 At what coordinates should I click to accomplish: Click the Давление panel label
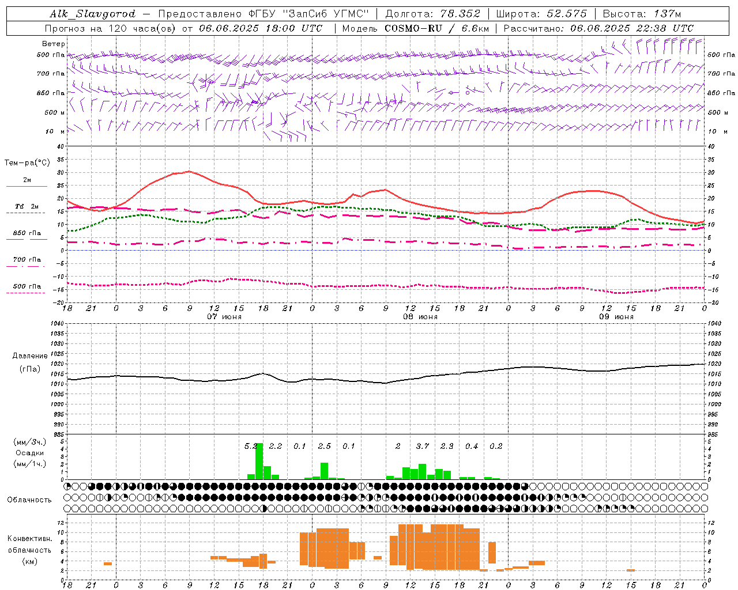pyautogui.click(x=29, y=356)
